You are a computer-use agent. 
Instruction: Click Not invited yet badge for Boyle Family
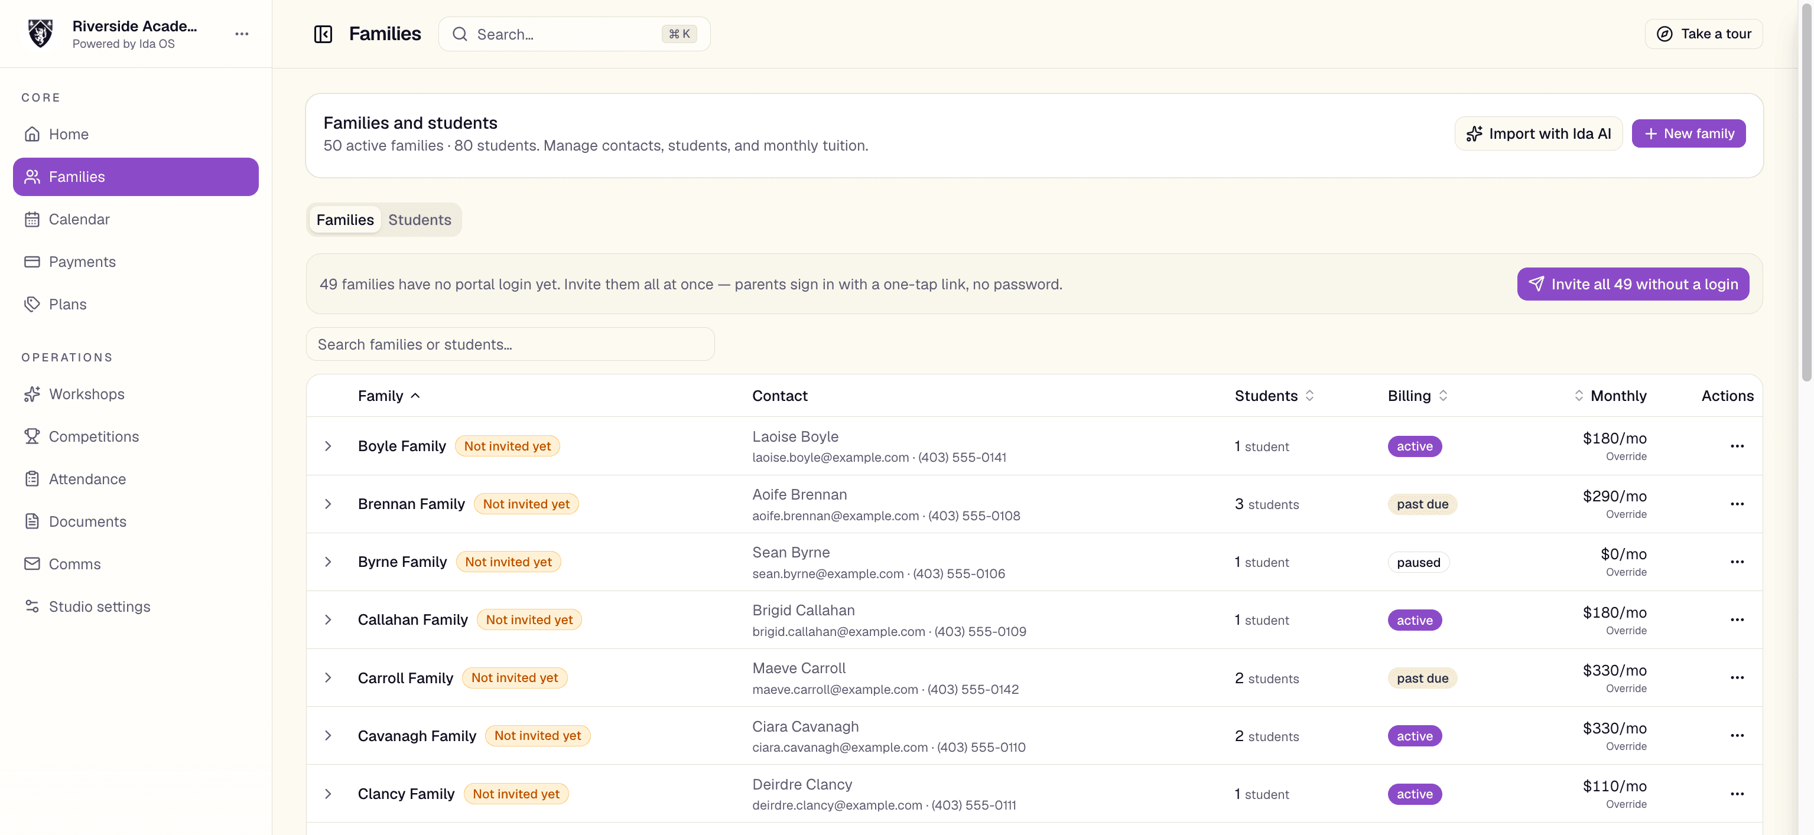click(507, 446)
